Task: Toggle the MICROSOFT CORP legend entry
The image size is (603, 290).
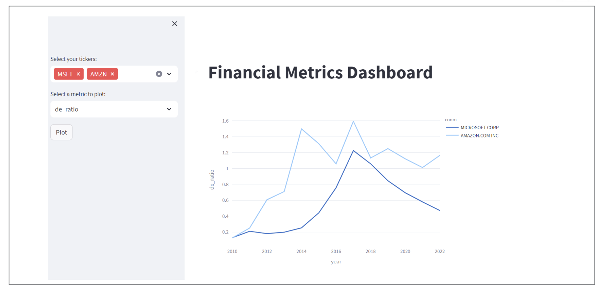Action: (479, 128)
